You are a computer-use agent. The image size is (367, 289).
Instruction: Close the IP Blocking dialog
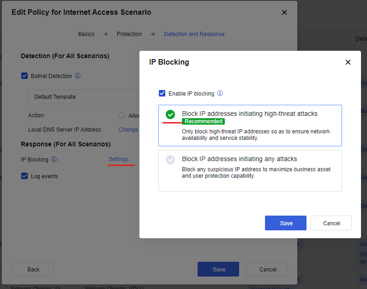[348, 62]
